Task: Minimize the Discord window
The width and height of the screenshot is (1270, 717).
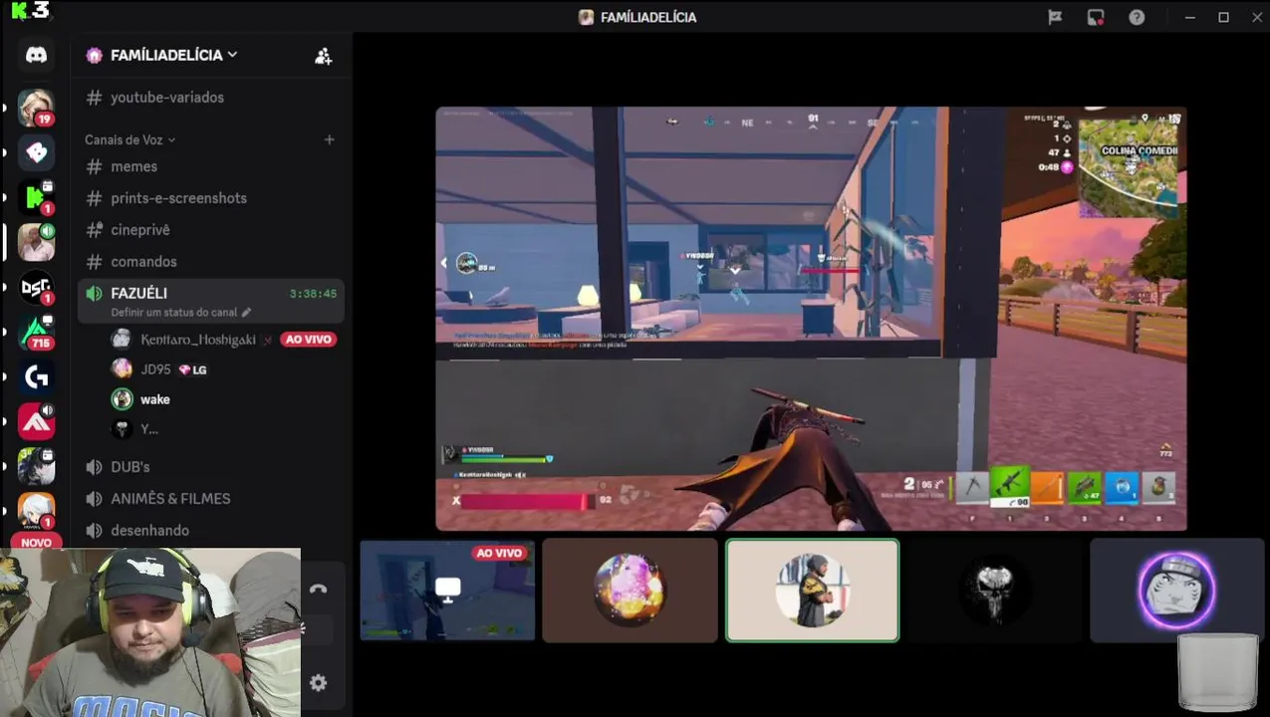Action: (x=1190, y=17)
